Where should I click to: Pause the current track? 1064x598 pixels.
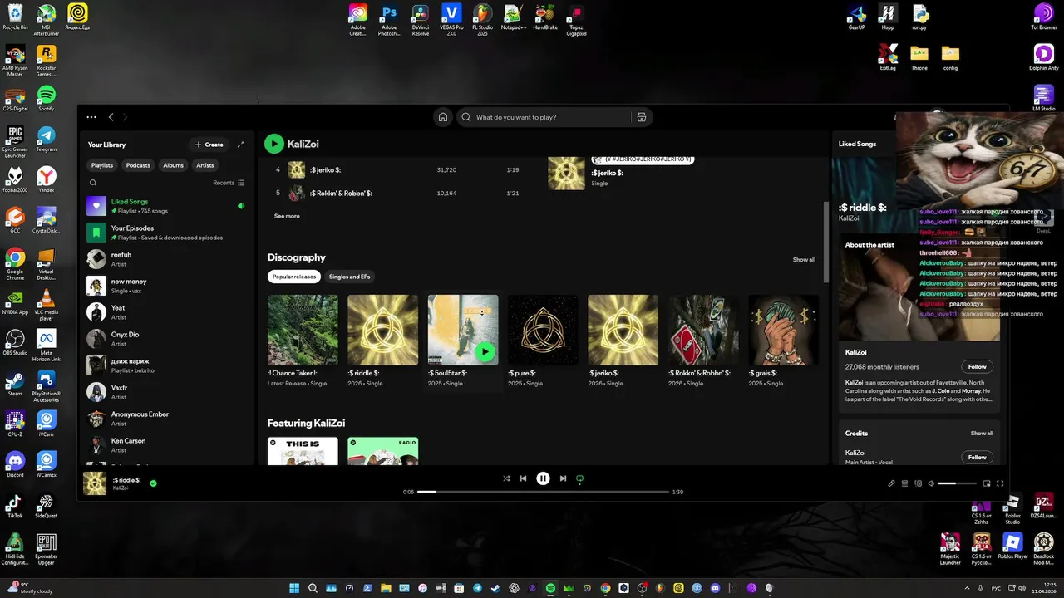[543, 478]
